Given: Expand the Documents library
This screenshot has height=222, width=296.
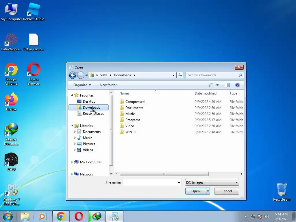Looking at the screenshot, I should pos(75,132).
